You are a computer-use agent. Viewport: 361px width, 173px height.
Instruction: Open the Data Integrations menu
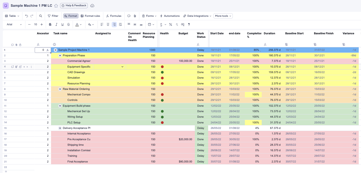tap(197, 16)
